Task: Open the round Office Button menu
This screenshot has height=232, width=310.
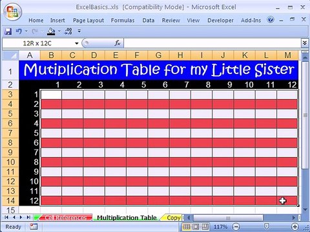Action: 12,12
